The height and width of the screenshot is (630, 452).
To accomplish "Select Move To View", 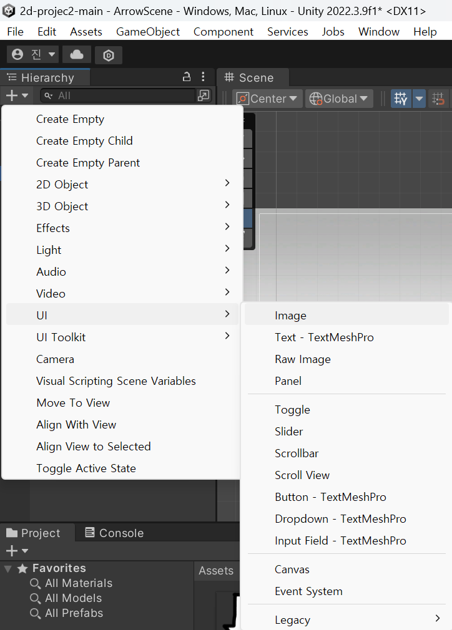I will tap(122, 402).
